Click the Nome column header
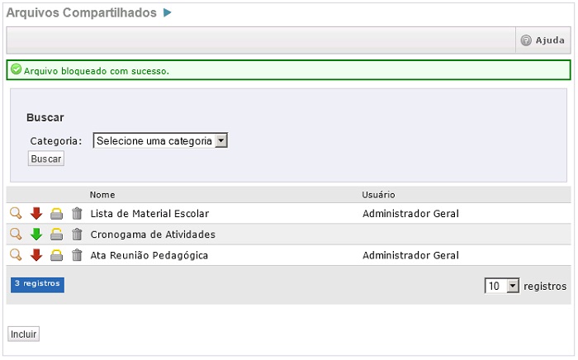The image size is (578, 360). (x=102, y=195)
